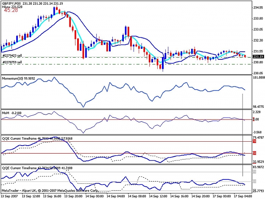Click the 14 Sep 12:00 time axis label
265x199 pixels.
pos(158,196)
